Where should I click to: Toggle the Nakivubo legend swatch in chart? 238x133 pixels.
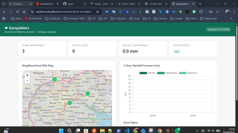[x=183, y=73]
